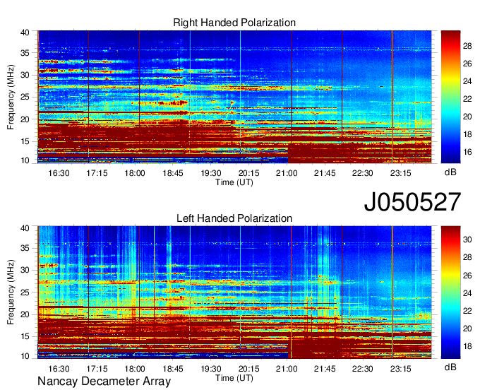Click the 16:30 tick on right-handed time axis
This screenshot has height=390, width=480.
pyautogui.click(x=59, y=173)
